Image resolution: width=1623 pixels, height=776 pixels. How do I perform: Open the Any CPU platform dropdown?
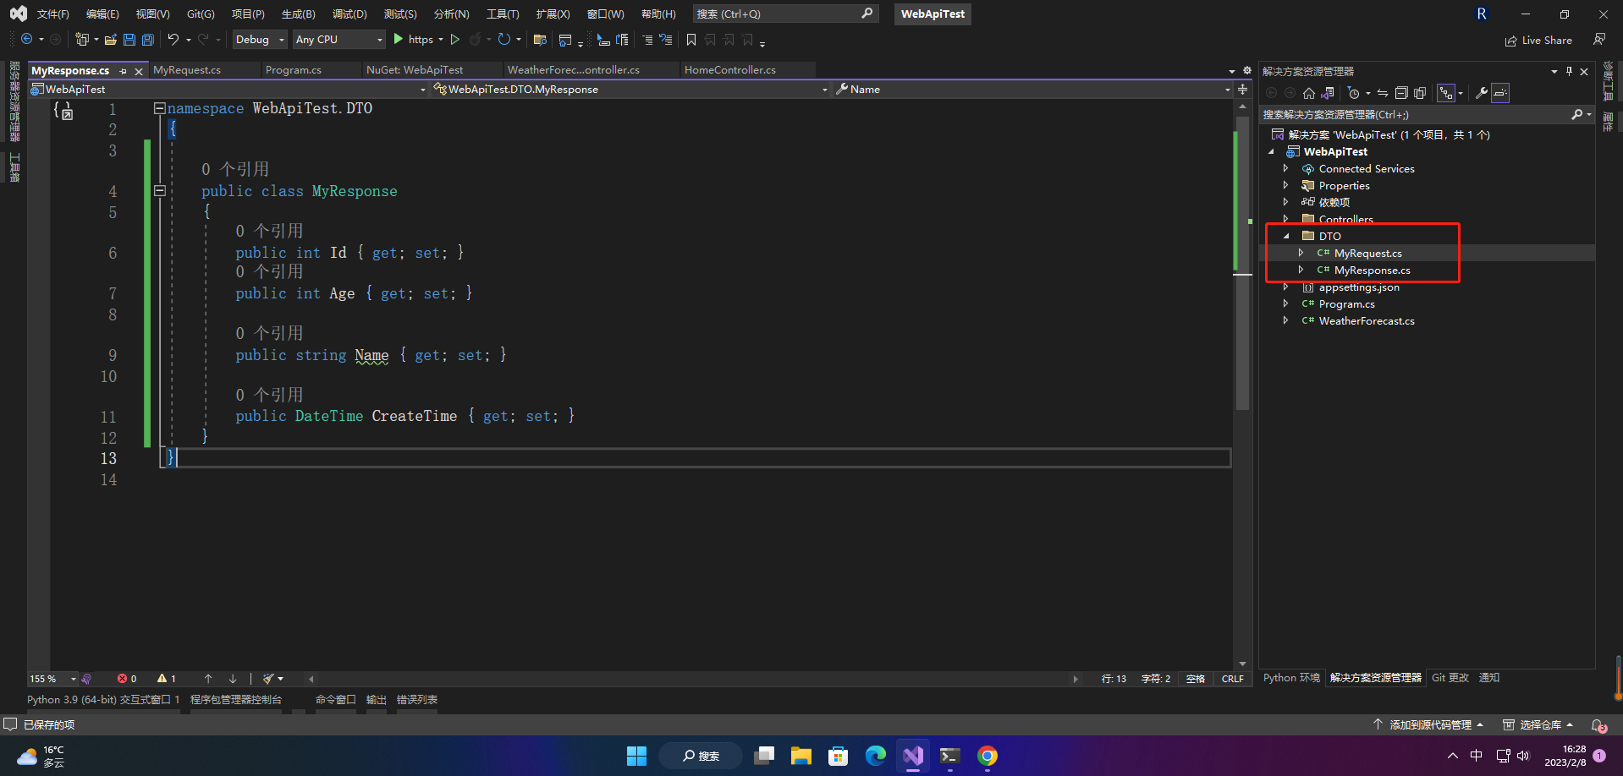(338, 40)
